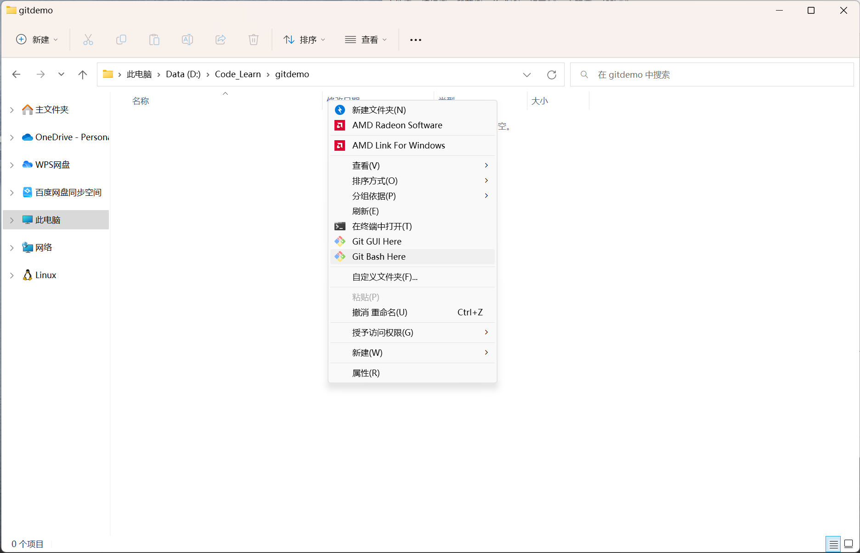The image size is (860, 553).
Task: Open the 新建(W) submenu
Action: click(x=413, y=353)
